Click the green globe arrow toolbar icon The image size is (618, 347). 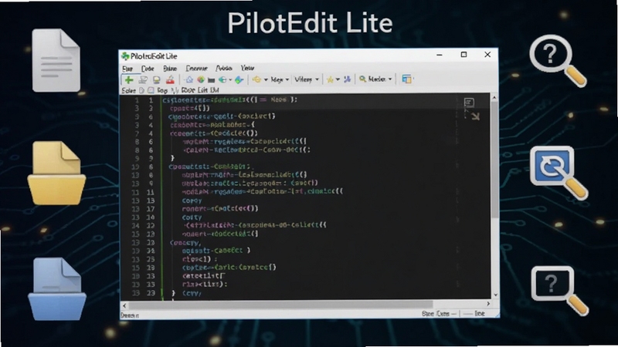click(x=222, y=80)
